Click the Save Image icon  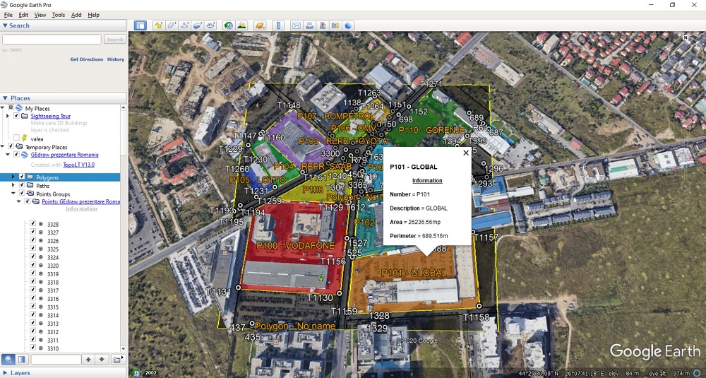pos(323,25)
